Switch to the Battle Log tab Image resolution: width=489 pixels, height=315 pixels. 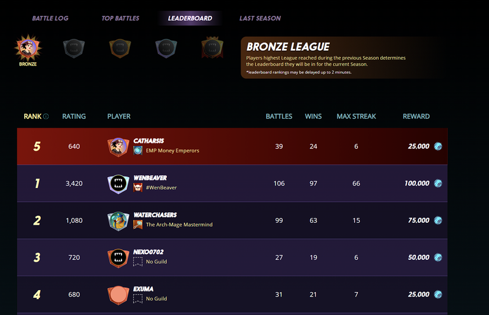click(50, 18)
